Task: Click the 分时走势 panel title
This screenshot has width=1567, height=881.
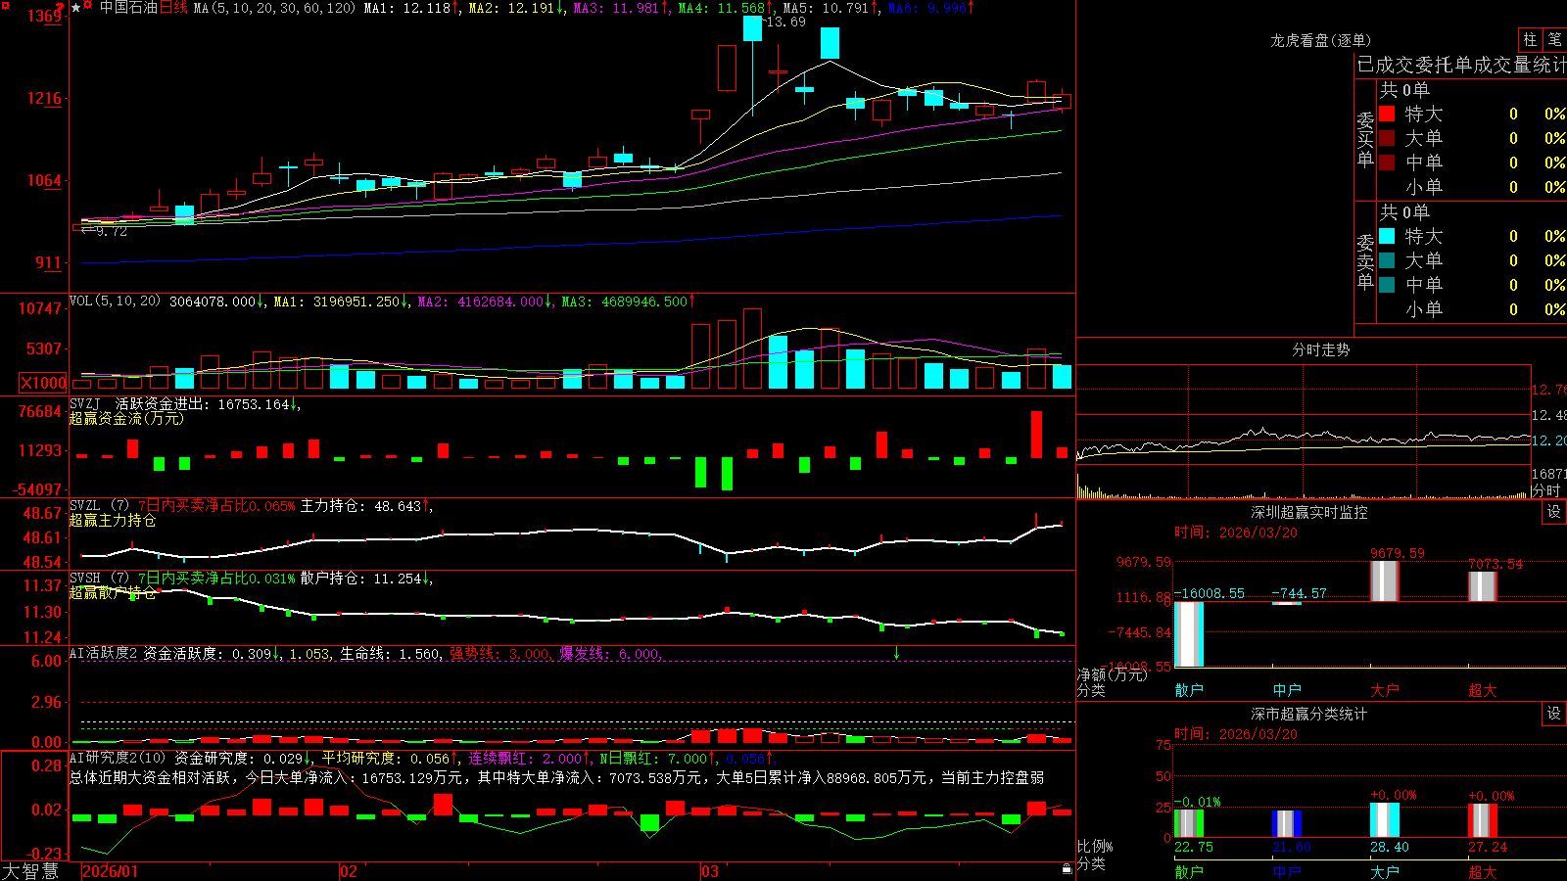Action: 1320,349
